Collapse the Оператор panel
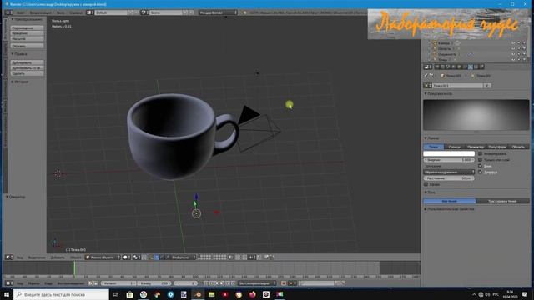This screenshot has width=534, height=300. click(16, 197)
